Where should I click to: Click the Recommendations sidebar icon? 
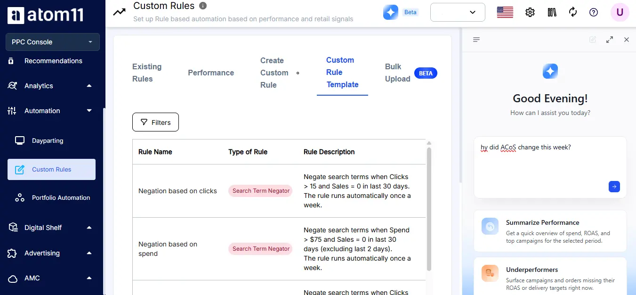(11, 61)
